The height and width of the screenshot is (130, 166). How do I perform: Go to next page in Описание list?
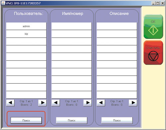(133, 103)
